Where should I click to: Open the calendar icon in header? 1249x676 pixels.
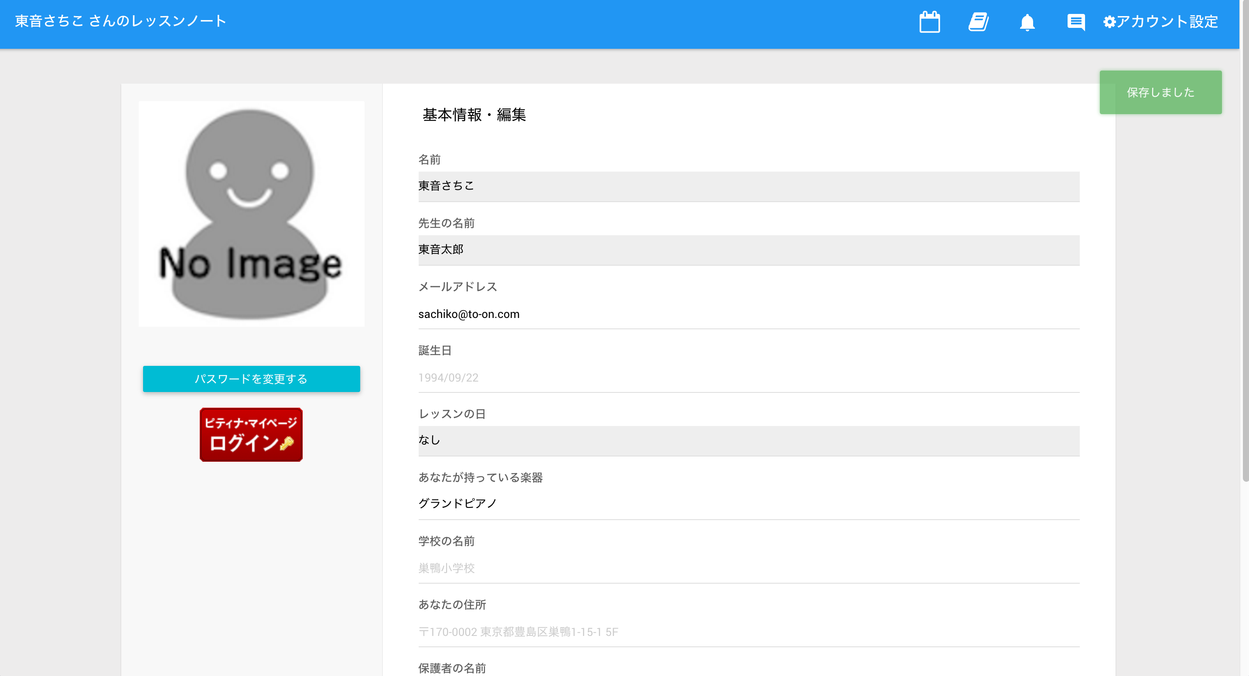coord(929,22)
